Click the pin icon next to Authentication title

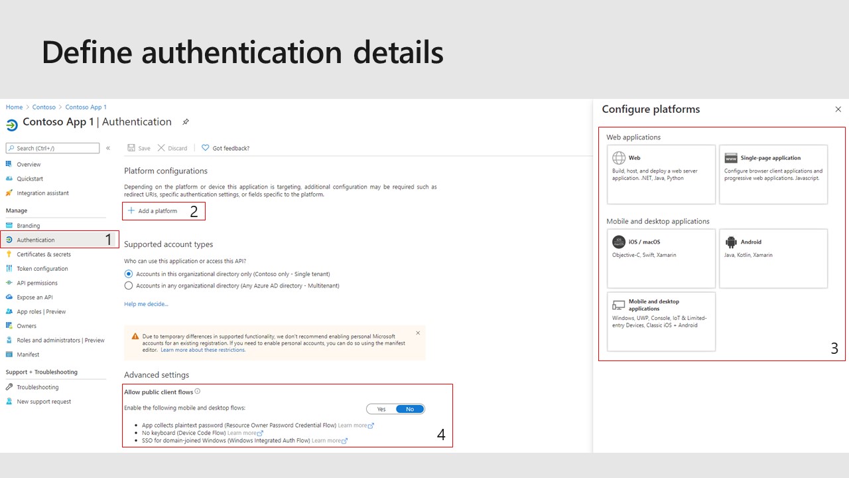coord(186,122)
